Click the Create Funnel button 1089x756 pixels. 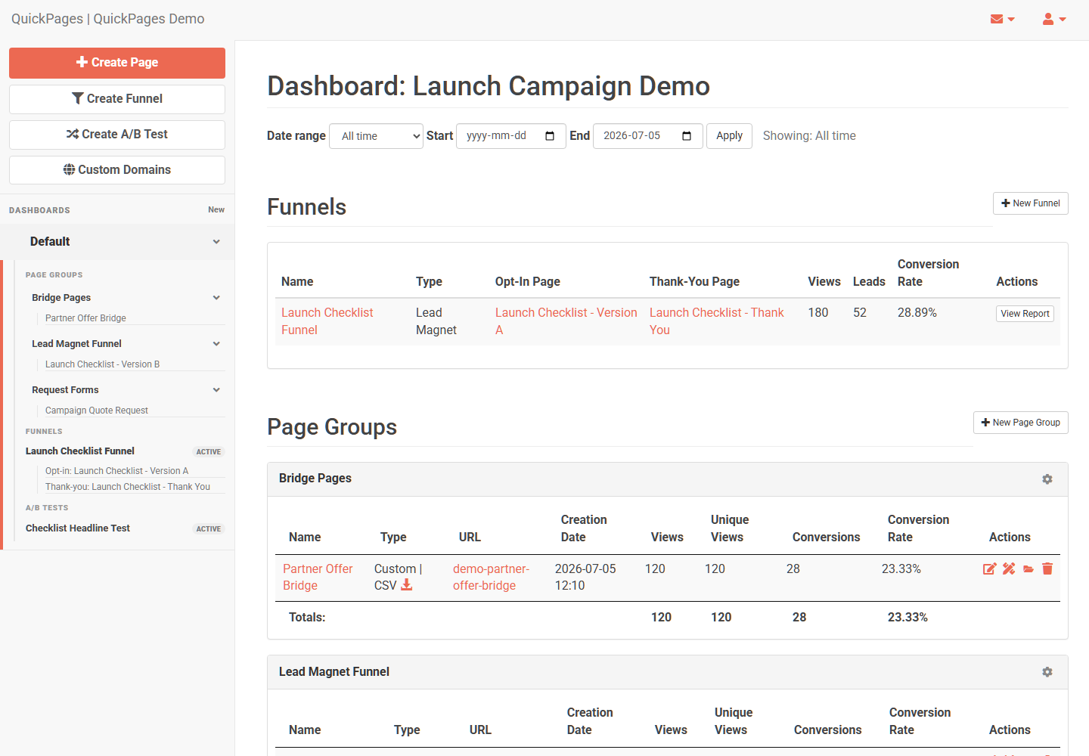117,99
